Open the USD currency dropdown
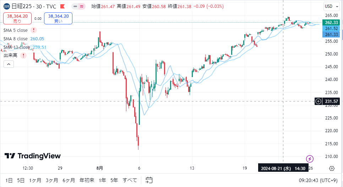 pyautogui.click(x=332, y=6)
